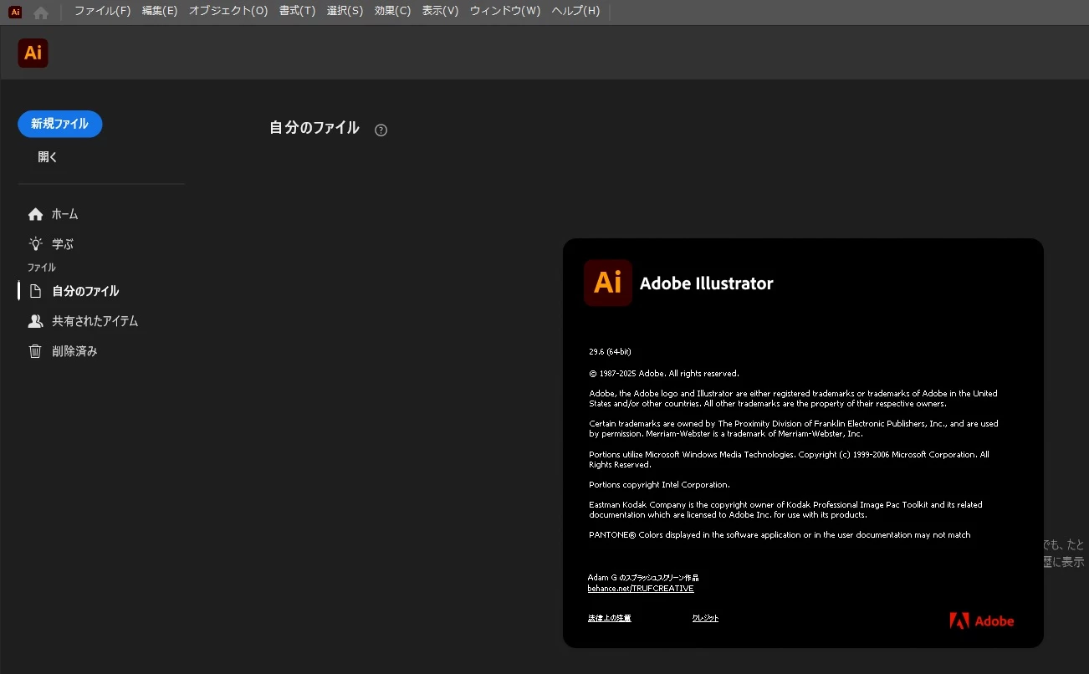Image resolution: width=1089 pixels, height=674 pixels.
Task: Click the PANTONE® Colors notice line
Action: (780, 535)
